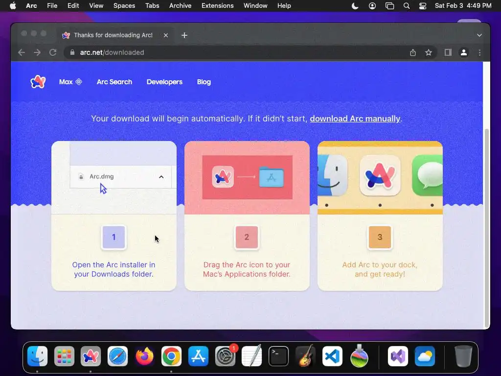501x376 pixels.
Task: Click the user account icon in the menu bar
Action: pyautogui.click(x=372, y=6)
